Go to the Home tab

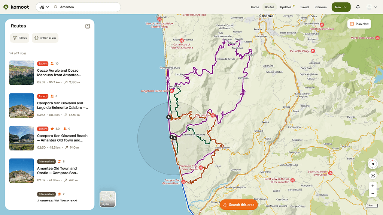pos(255,7)
